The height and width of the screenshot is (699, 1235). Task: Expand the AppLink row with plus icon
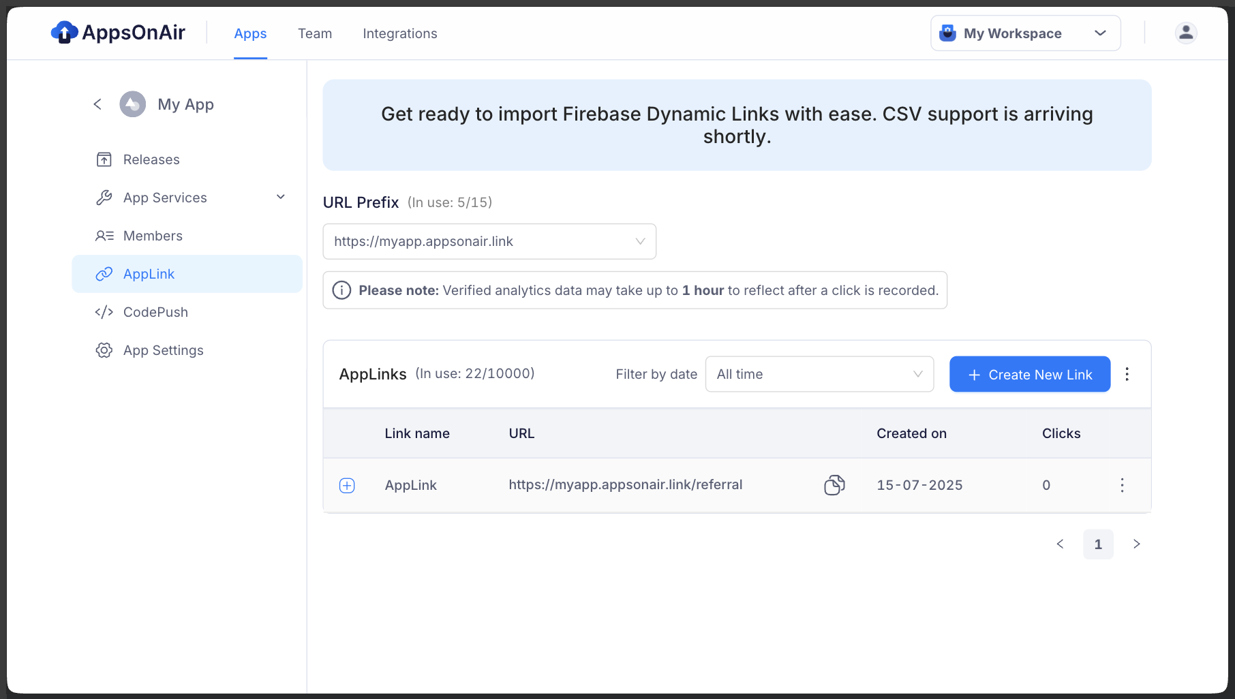347,485
